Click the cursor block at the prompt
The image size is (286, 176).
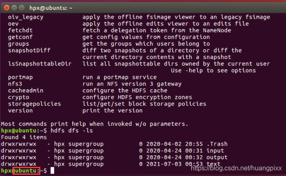click(x=52, y=171)
